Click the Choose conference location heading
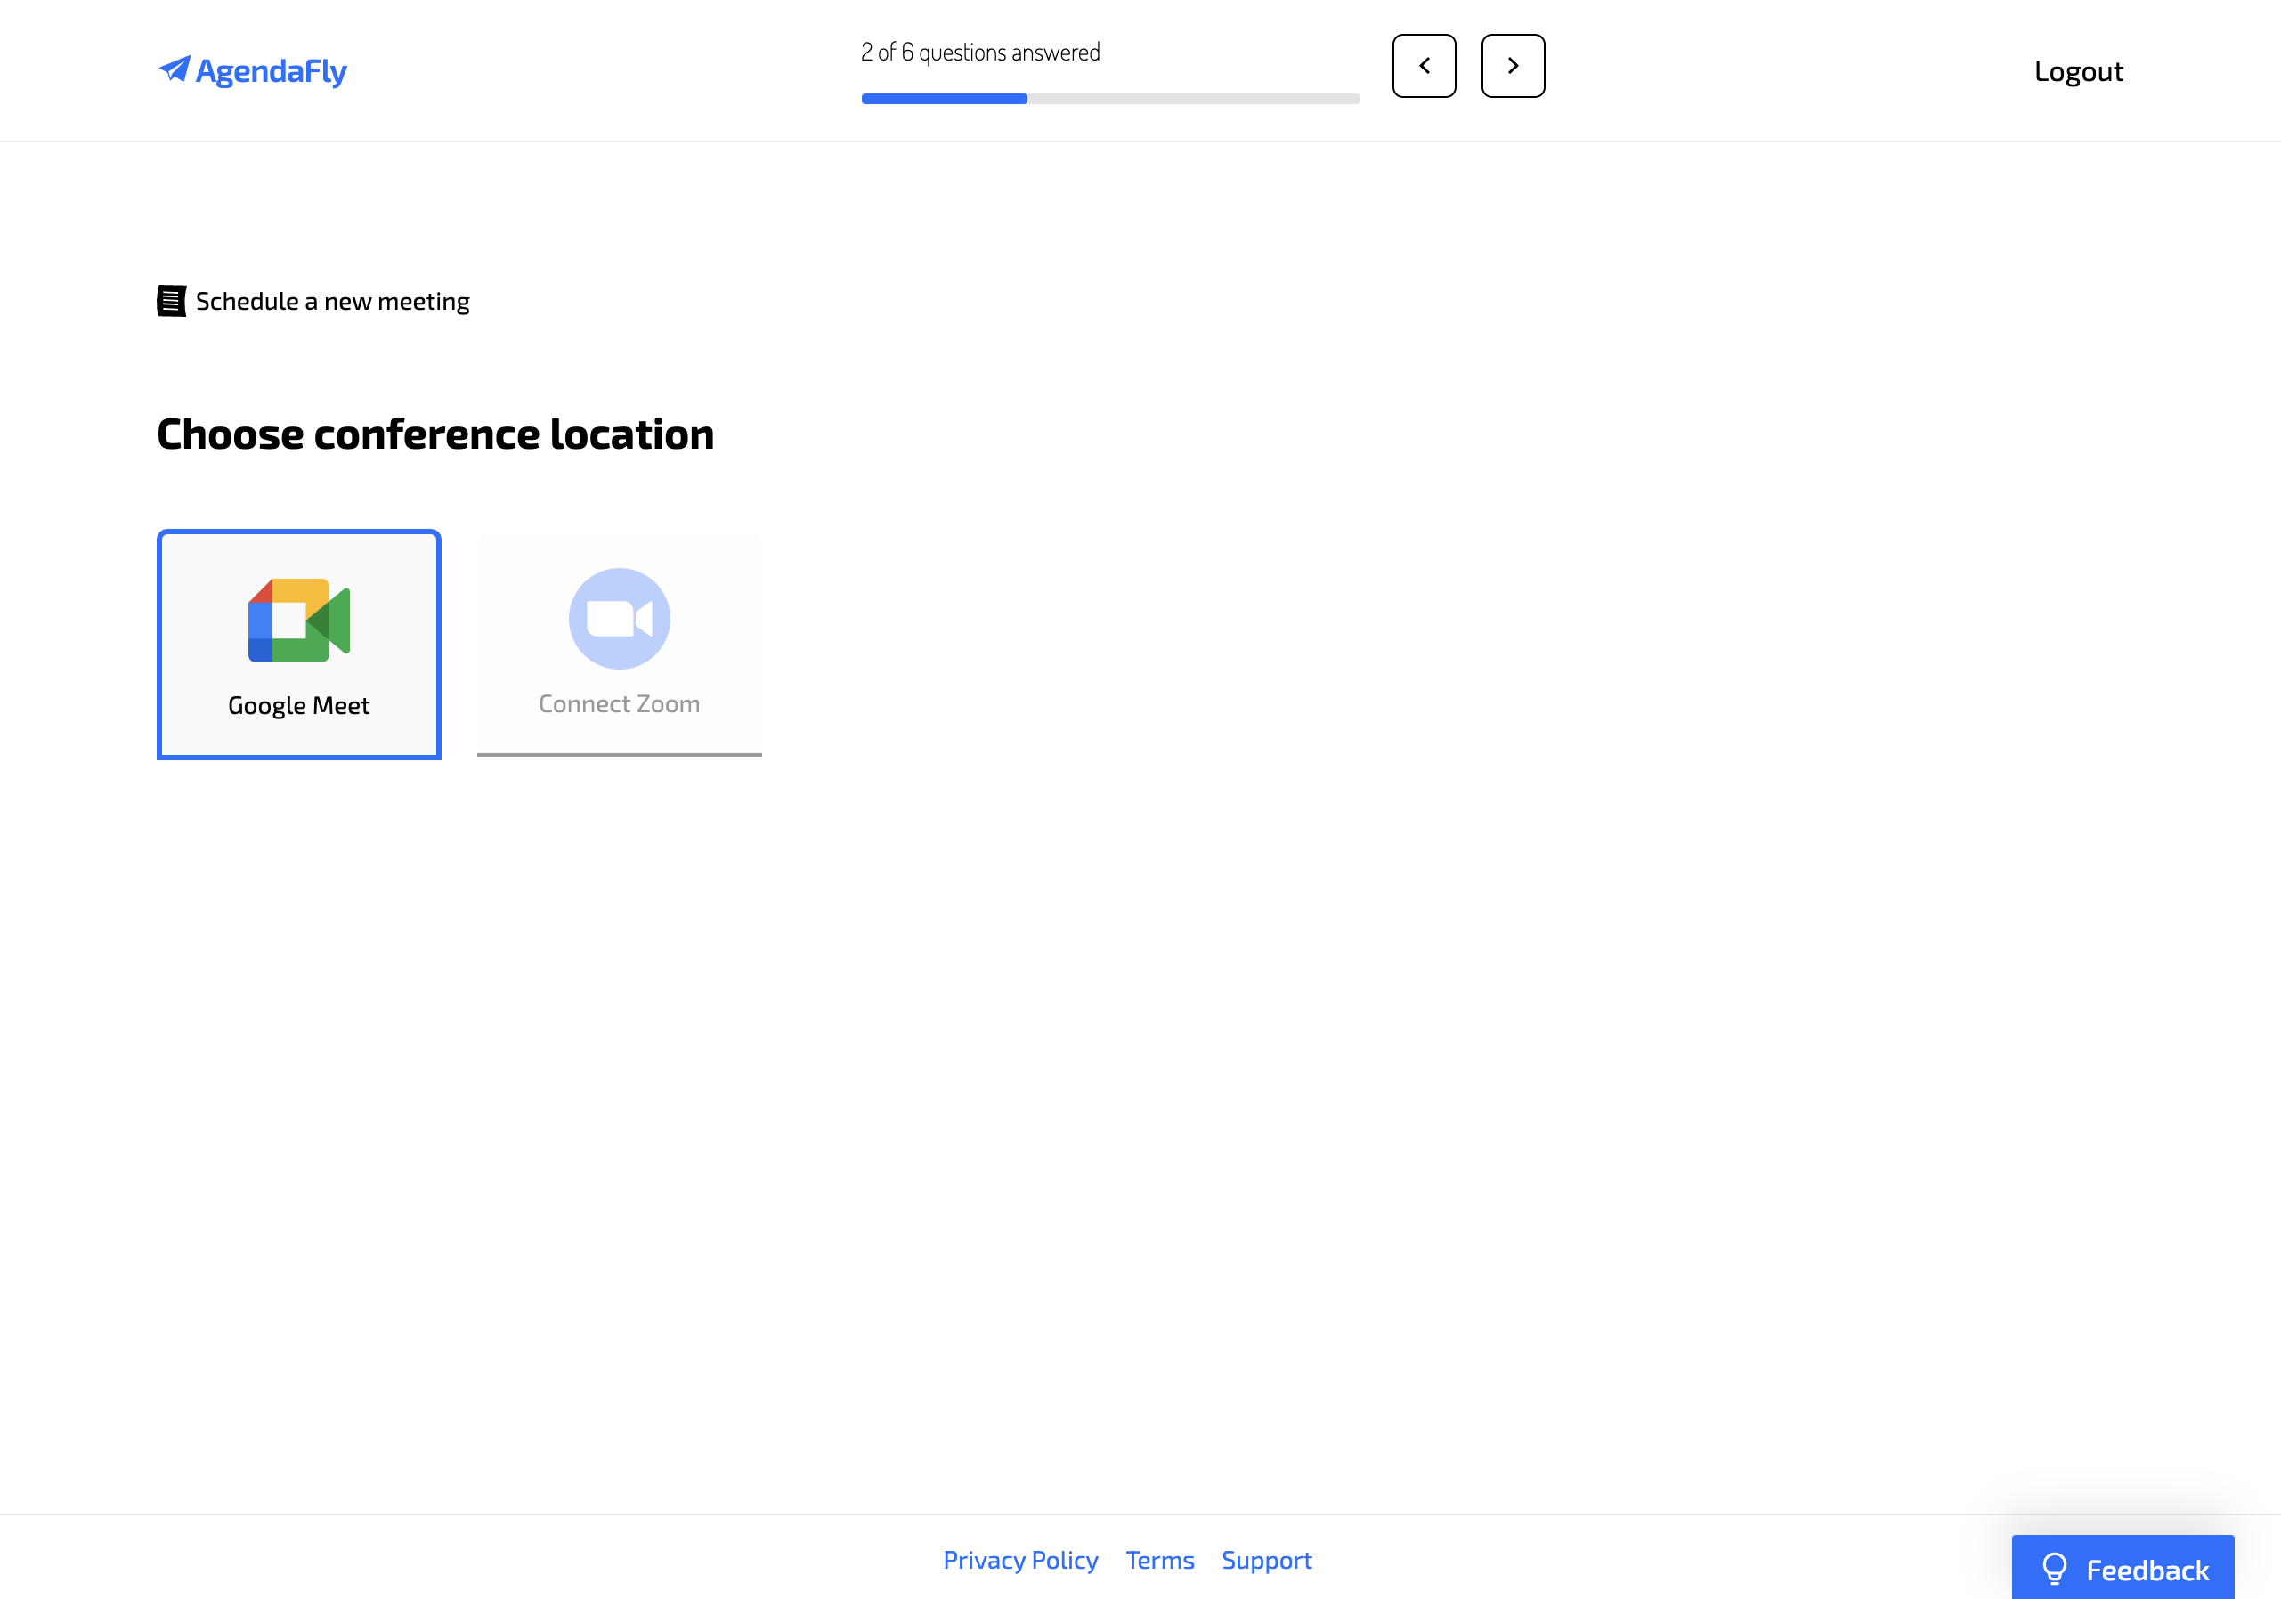2281x1599 pixels. pos(435,434)
